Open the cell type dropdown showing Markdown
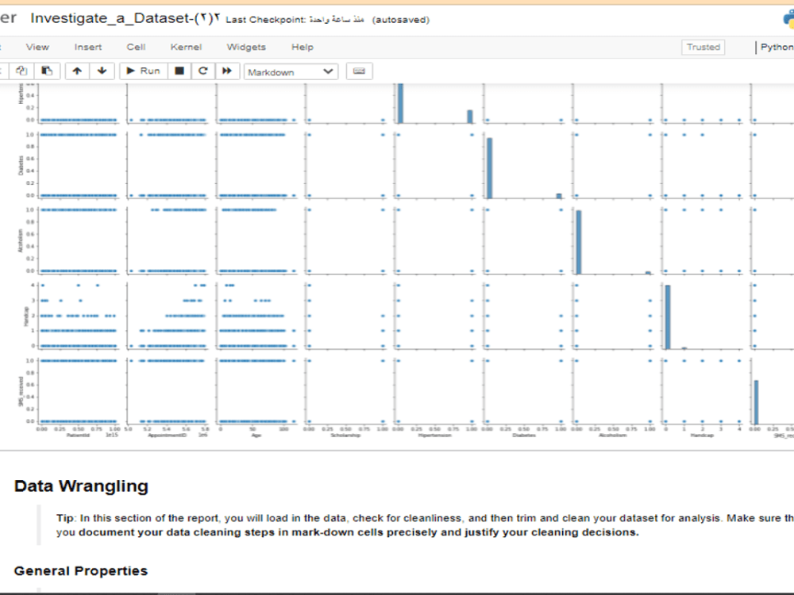Screen dimensions: 794x595 [291, 71]
